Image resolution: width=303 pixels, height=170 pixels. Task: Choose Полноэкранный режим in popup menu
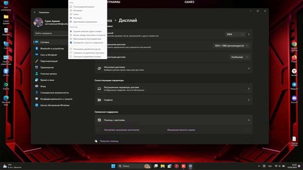[x=82, y=7]
